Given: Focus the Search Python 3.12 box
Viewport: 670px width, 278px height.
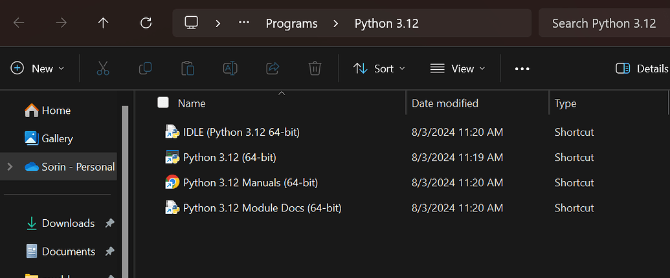Looking at the screenshot, I should click(x=604, y=23).
